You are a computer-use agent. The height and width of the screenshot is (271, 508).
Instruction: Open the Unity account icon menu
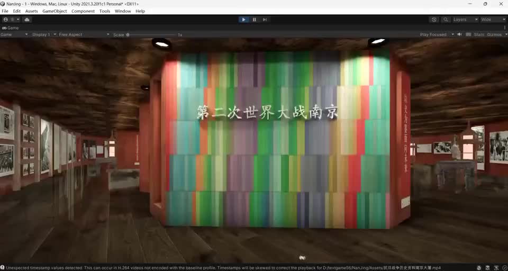(x=11, y=20)
